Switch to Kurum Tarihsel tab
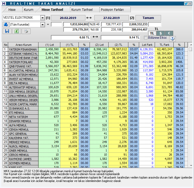The height and width of the screenshot is (188, 194). tap(82, 10)
